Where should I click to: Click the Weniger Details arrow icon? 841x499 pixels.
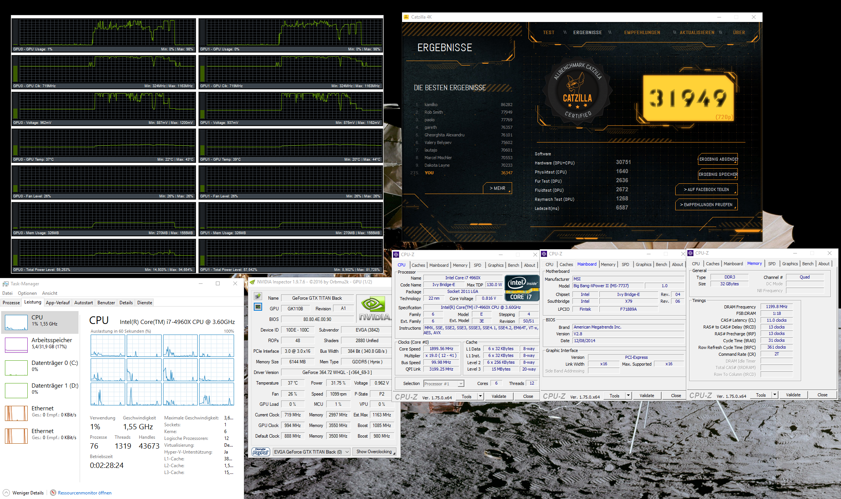pyautogui.click(x=6, y=493)
